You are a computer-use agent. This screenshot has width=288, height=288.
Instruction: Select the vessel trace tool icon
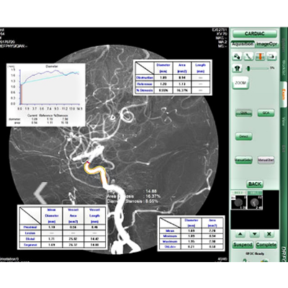click(x=248, y=57)
